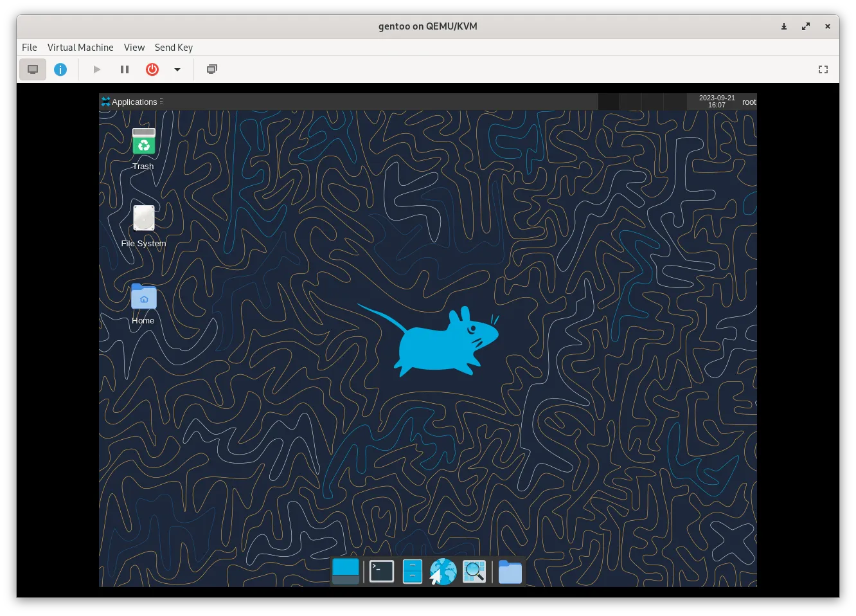The height and width of the screenshot is (616, 856).
Task: Open the File System desktop icon
Action: (143, 217)
